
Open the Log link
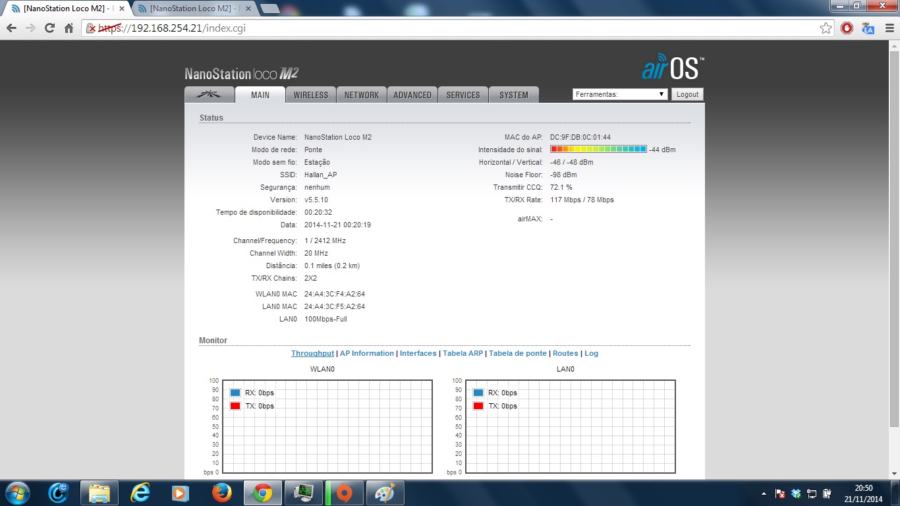tap(592, 353)
